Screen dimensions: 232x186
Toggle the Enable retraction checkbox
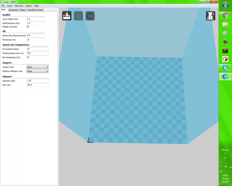[x=28, y=27]
